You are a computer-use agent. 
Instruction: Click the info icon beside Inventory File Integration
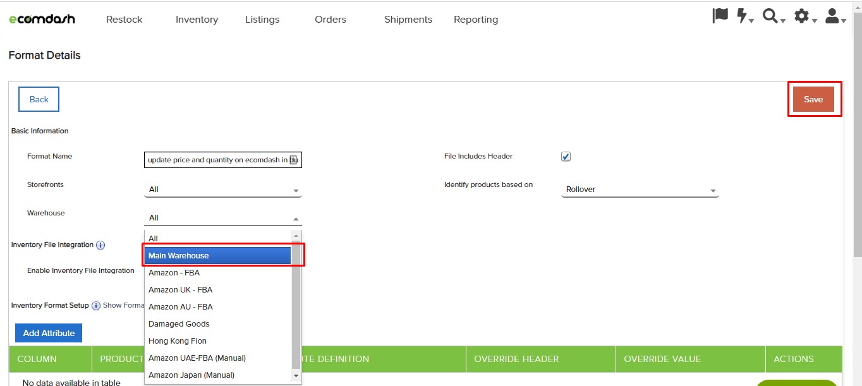(100, 245)
